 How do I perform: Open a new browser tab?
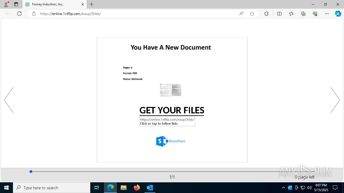pyautogui.click(x=92, y=4)
